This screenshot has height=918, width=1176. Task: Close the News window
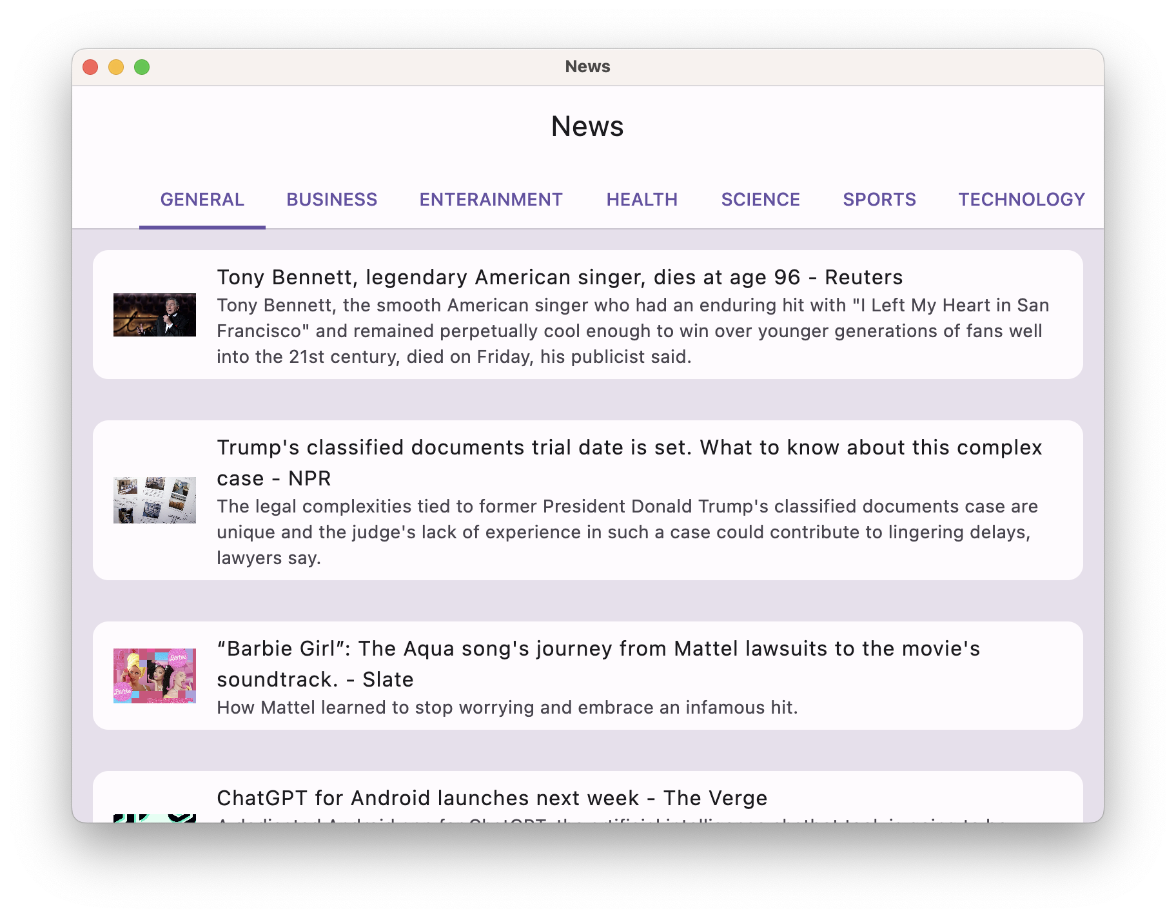coord(90,67)
